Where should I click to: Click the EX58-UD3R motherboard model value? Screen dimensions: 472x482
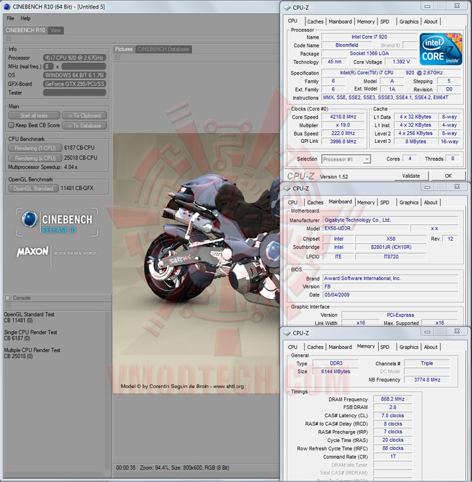click(366, 228)
